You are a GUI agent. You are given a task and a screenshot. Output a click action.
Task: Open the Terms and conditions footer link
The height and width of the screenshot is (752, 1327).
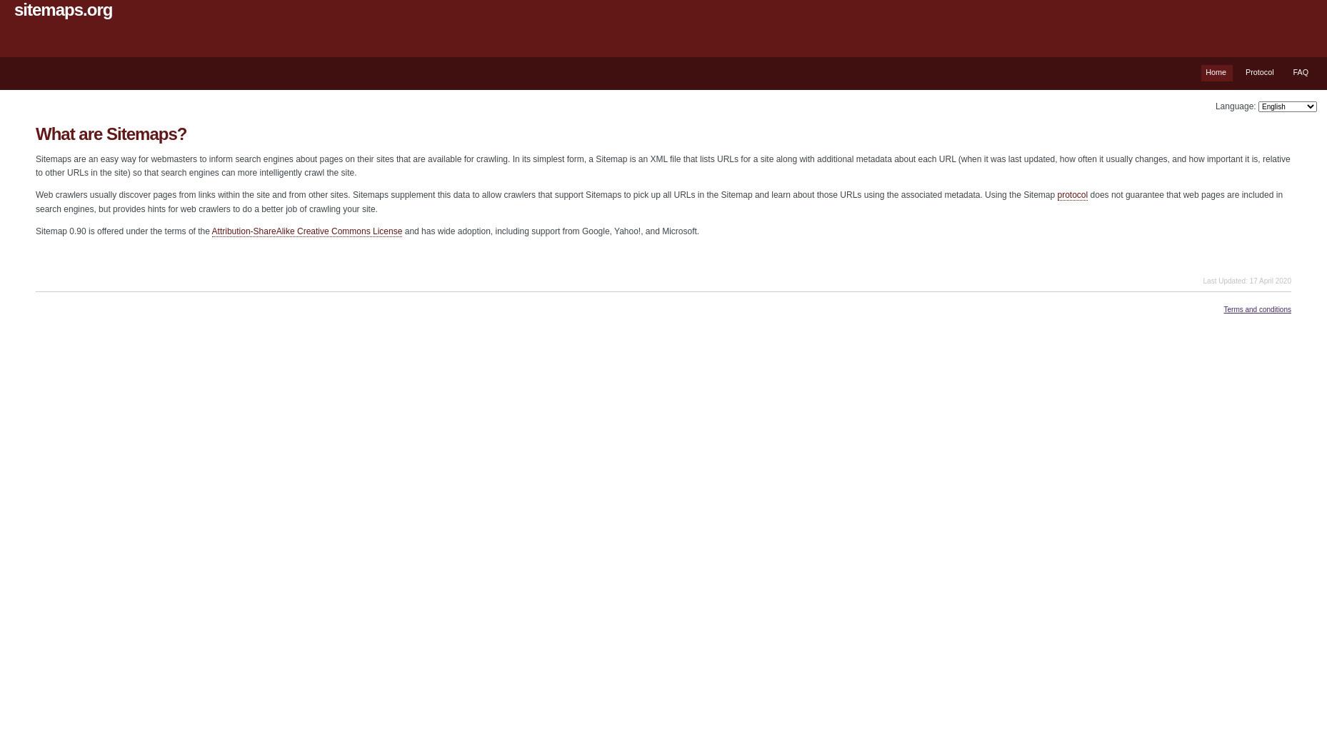[x=1257, y=310]
